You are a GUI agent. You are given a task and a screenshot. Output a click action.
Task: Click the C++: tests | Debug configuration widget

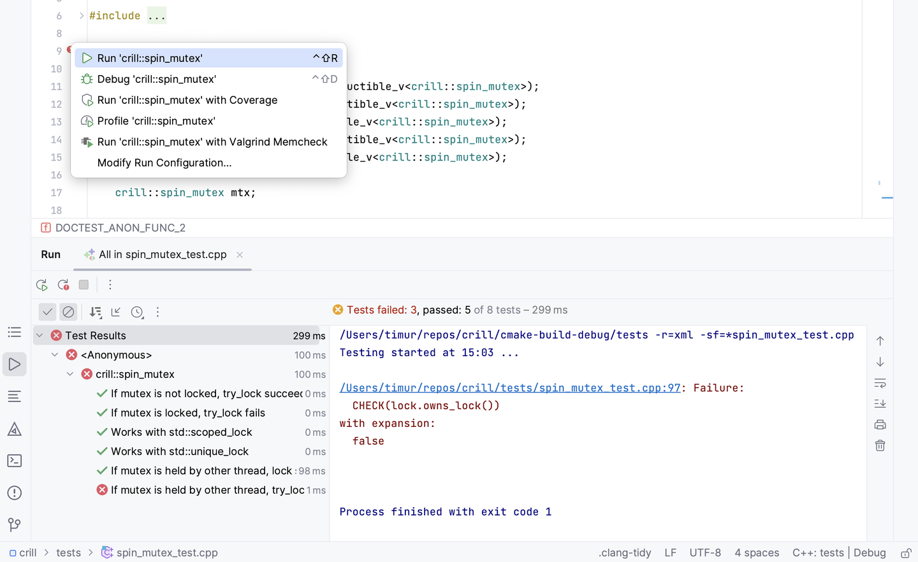click(839, 553)
